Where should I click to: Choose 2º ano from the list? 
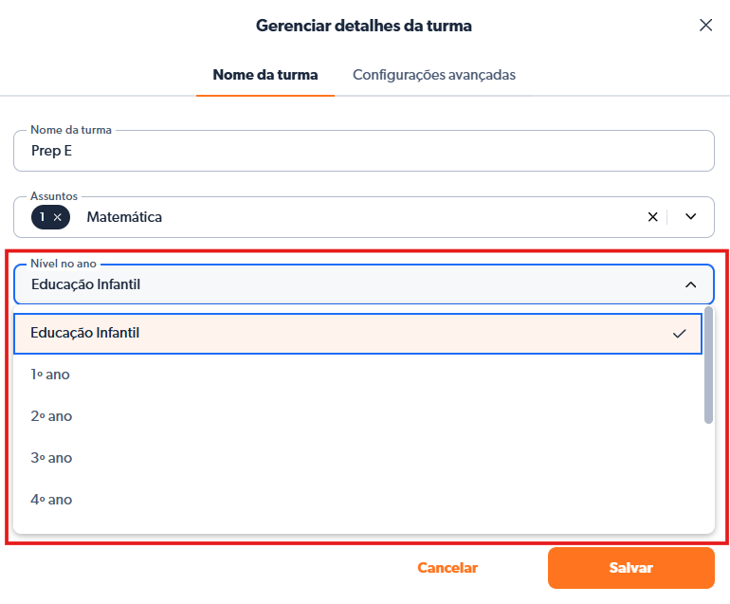point(51,416)
